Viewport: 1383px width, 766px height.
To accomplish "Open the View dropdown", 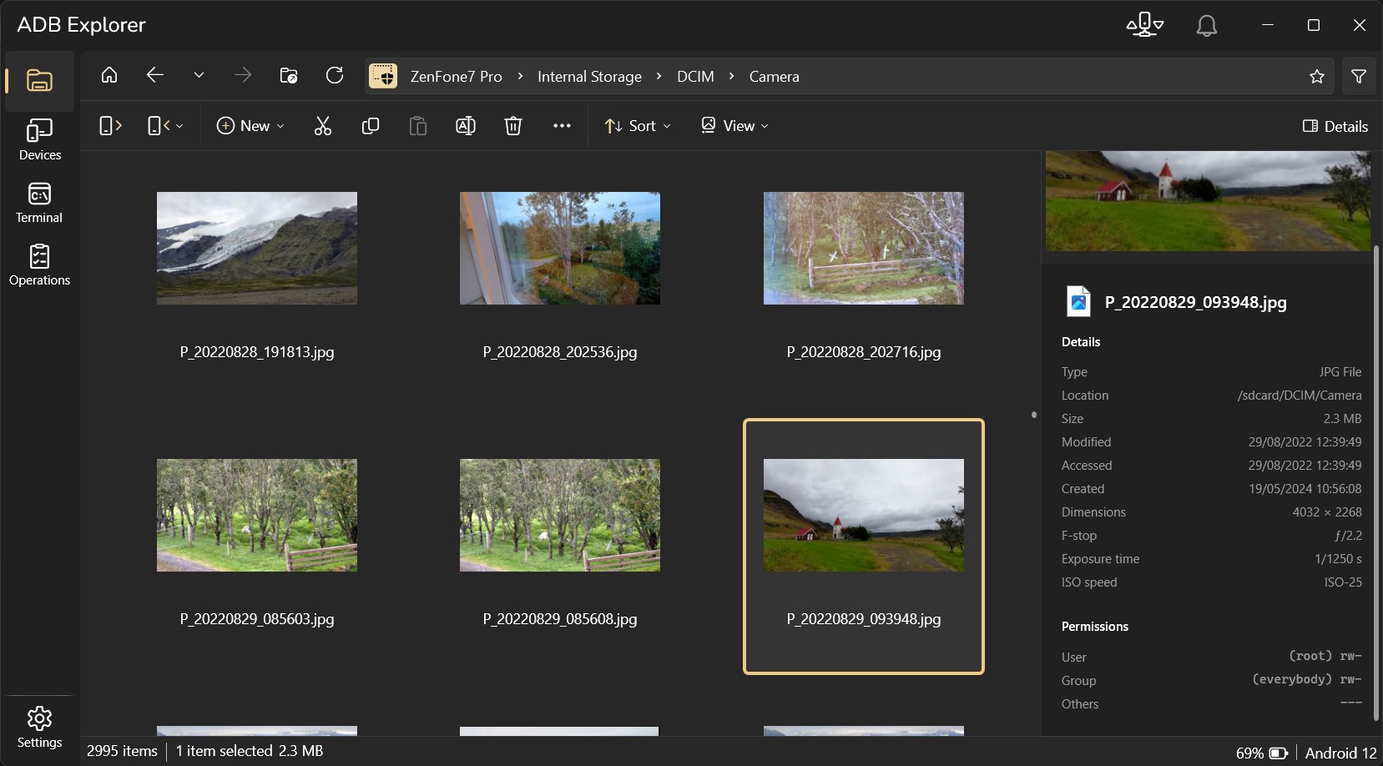I will pyautogui.click(x=734, y=126).
